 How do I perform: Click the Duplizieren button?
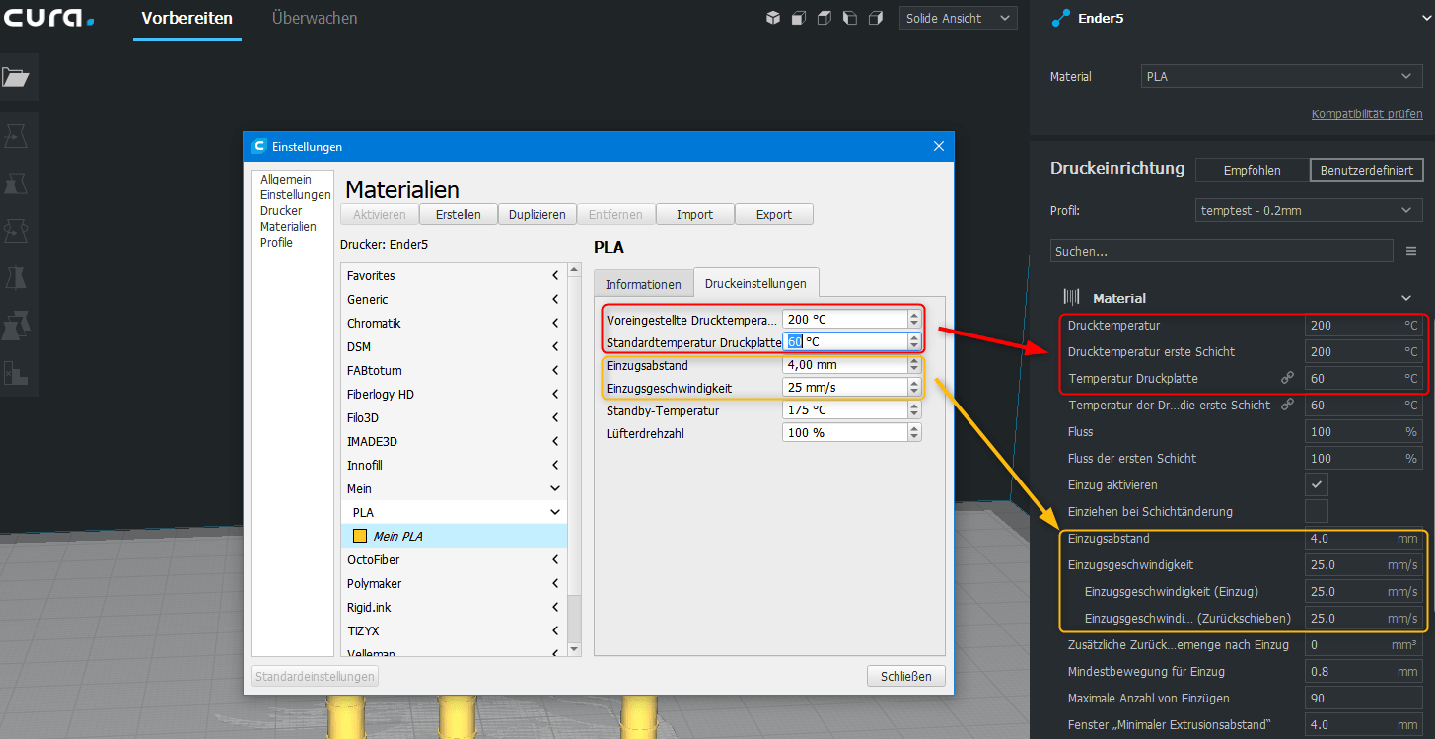[x=538, y=214]
